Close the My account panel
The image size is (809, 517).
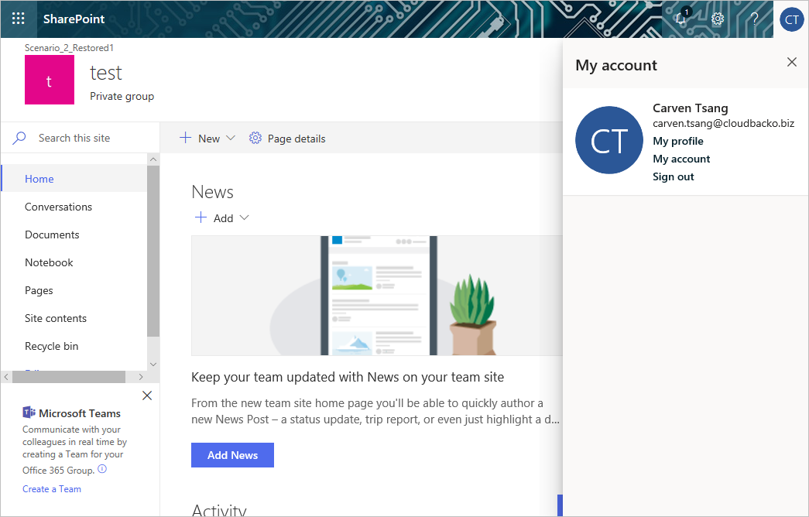click(792, 63)
